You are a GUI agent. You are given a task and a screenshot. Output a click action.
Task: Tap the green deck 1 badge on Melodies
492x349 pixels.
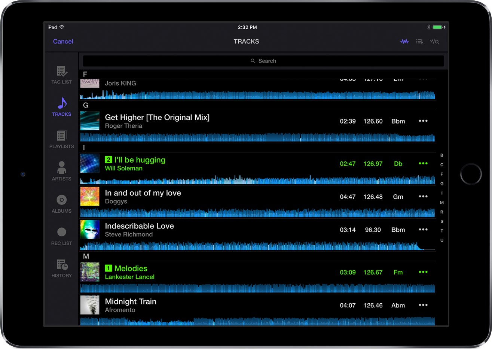point(108,268)
